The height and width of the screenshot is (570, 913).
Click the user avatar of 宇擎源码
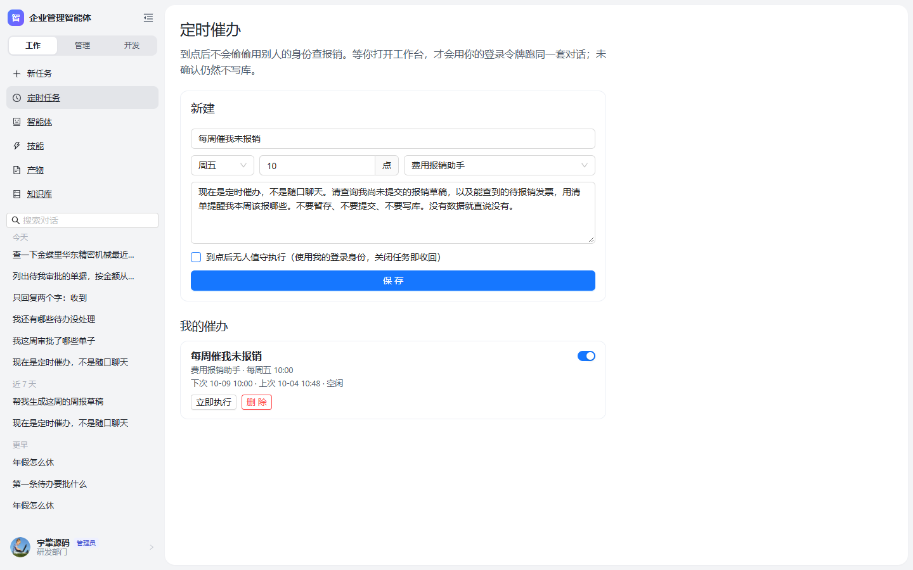pos(20,547)
